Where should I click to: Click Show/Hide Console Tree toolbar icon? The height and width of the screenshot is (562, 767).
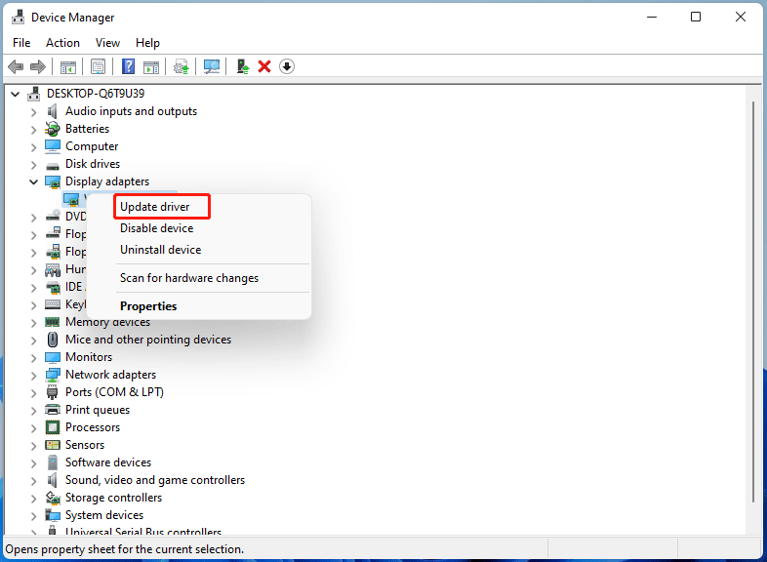point(68,67)
